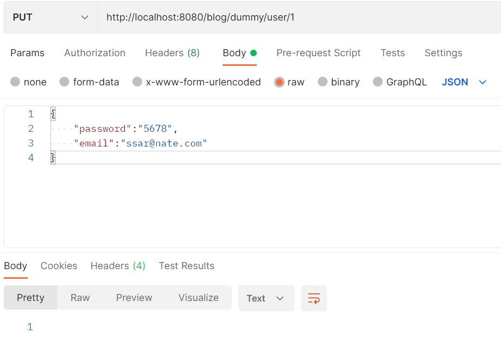Viewport: 501px width, 361px height.
Task: Open the response Cookies tab
Action: point(59,266)
